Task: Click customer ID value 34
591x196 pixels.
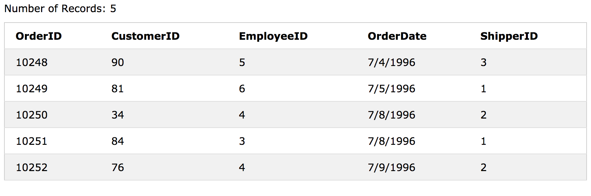Action: [x=118, y=115]
